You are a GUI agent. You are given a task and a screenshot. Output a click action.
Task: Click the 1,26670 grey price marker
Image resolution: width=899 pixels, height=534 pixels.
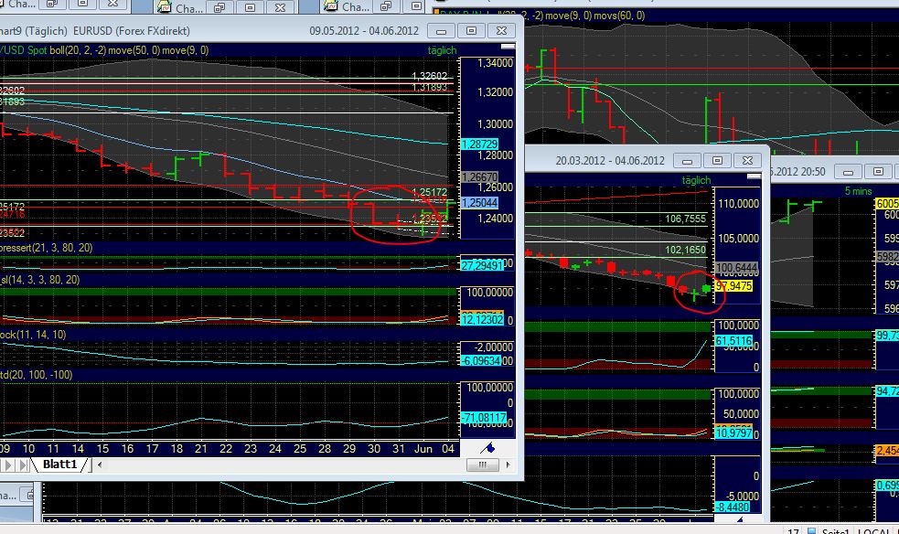click(479, 177)
